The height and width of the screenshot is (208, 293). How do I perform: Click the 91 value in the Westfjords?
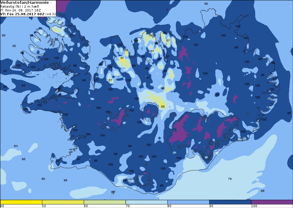pos(48,35)
